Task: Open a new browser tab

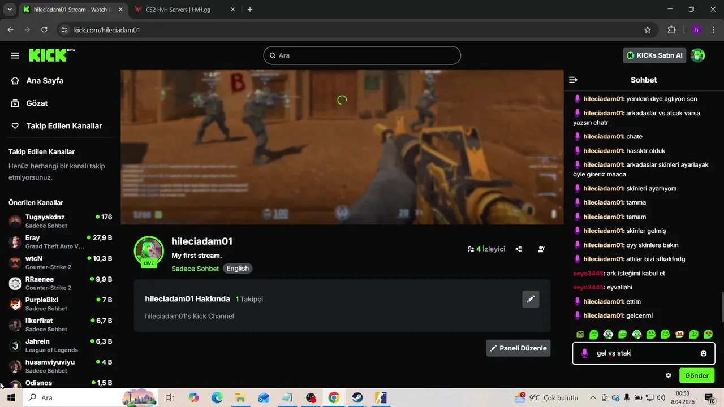Action: click(250, 10)
